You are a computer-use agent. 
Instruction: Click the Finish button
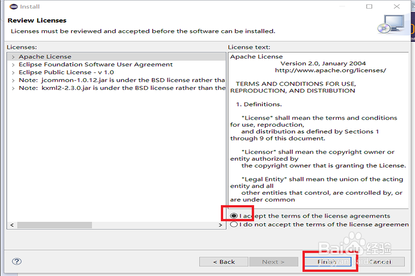[328, 262]
